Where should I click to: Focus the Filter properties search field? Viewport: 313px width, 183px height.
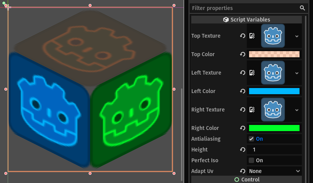(x=249, y=8)
